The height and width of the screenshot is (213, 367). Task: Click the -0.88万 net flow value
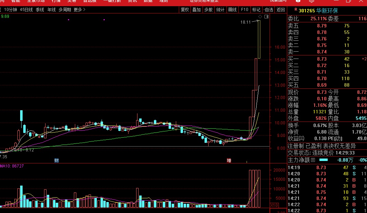point(345,160)
